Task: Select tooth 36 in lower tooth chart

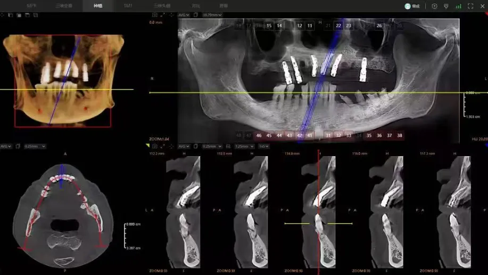Action: [x=379, y=135]
